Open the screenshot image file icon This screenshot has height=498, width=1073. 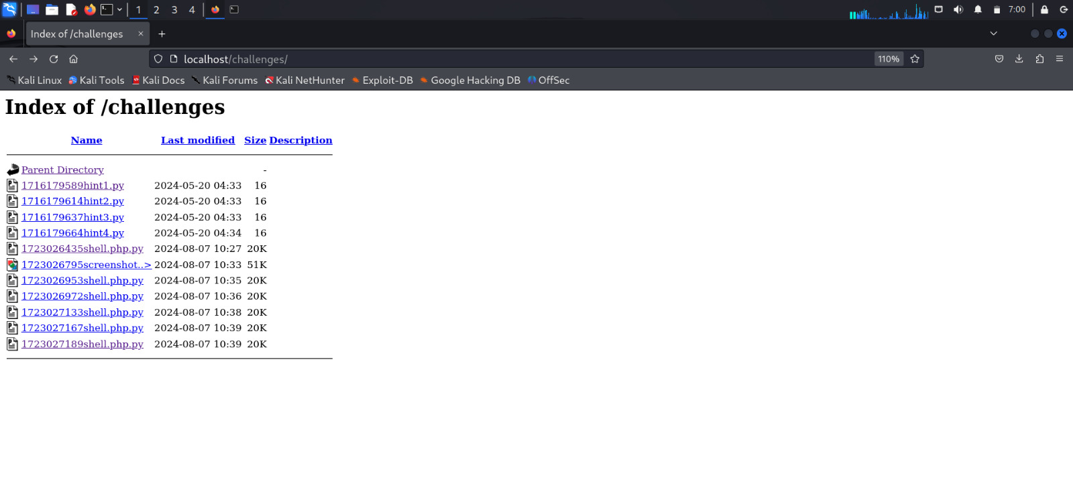click(12, 265)
